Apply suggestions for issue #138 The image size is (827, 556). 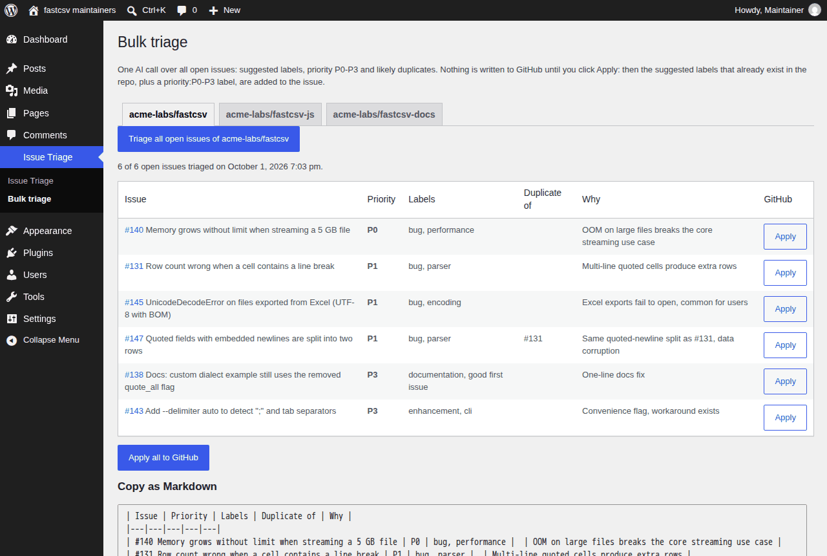click(x=785, y=381)
